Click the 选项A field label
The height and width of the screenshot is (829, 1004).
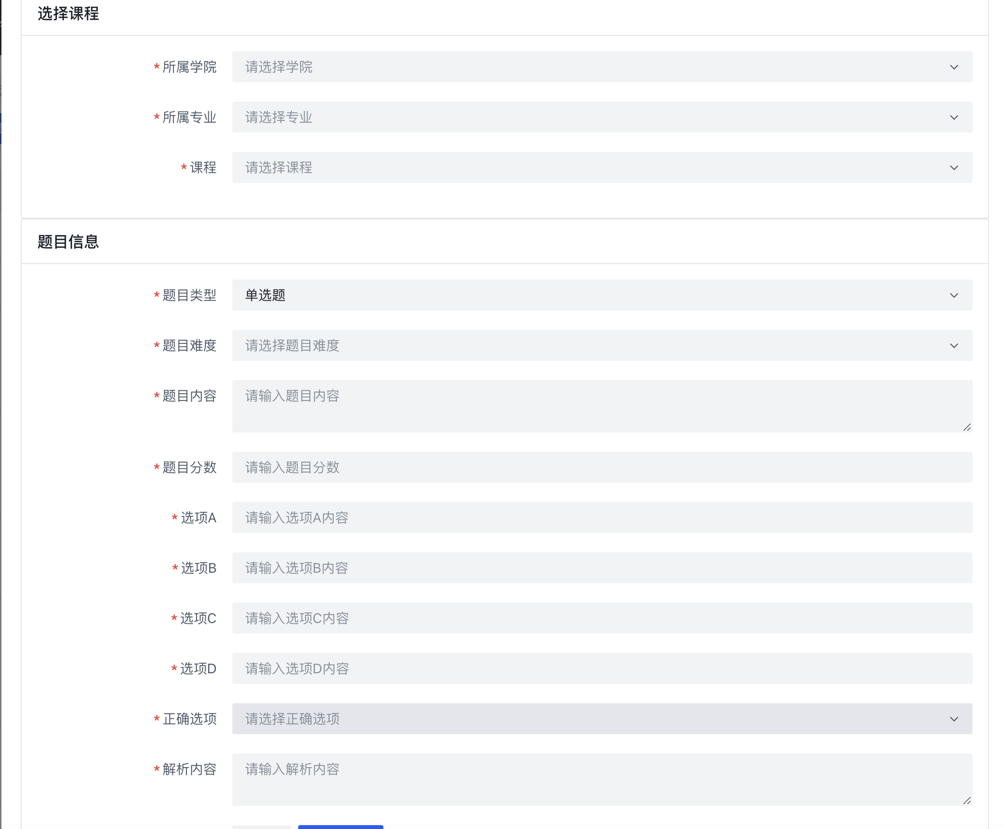pos(198,518)
